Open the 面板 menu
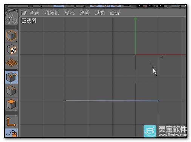The image size is (191, 142). [x=115, y=13]
